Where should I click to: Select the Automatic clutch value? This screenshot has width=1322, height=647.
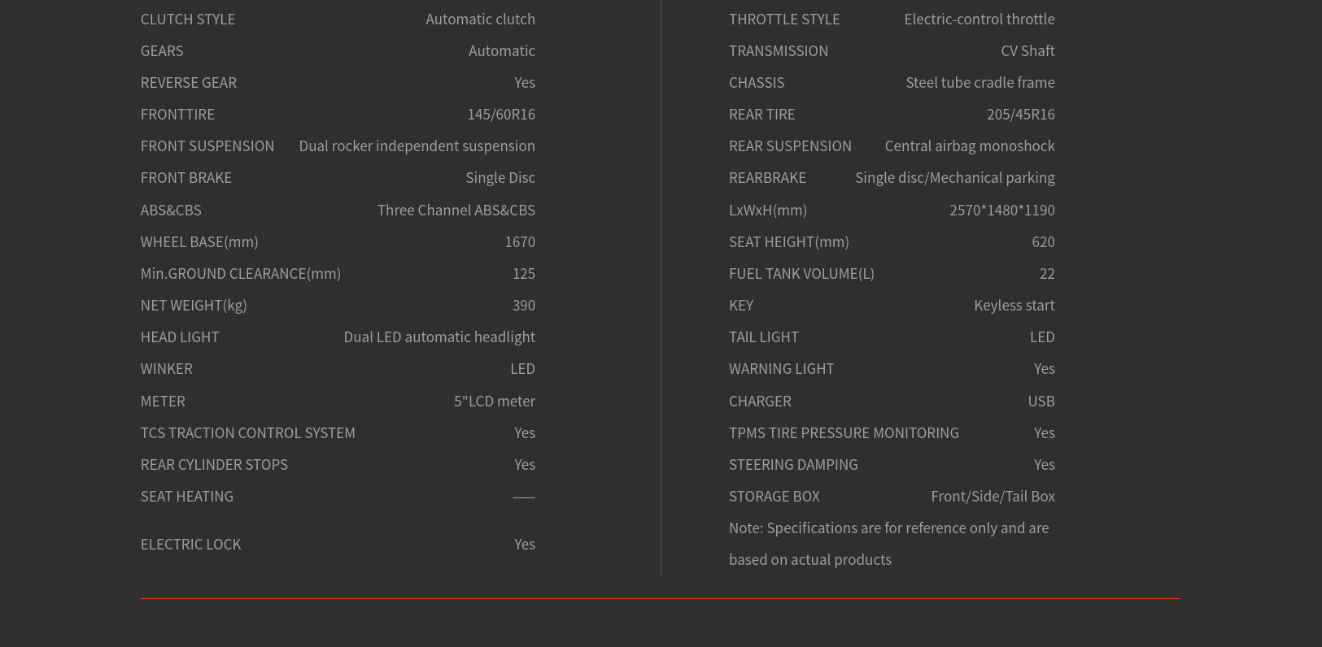(x=480, y=20)
